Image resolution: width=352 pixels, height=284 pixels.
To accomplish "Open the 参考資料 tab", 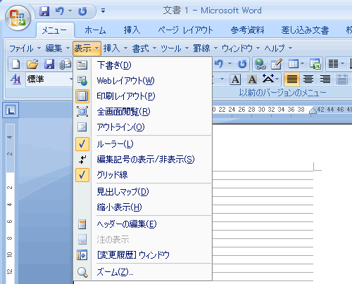I will pyautogui.click(x=247, y=30).
